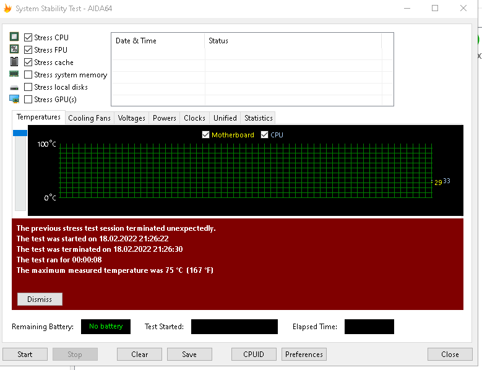482x370 pixels.
Task: Open Preferences dialog
Action: point(304,355)
